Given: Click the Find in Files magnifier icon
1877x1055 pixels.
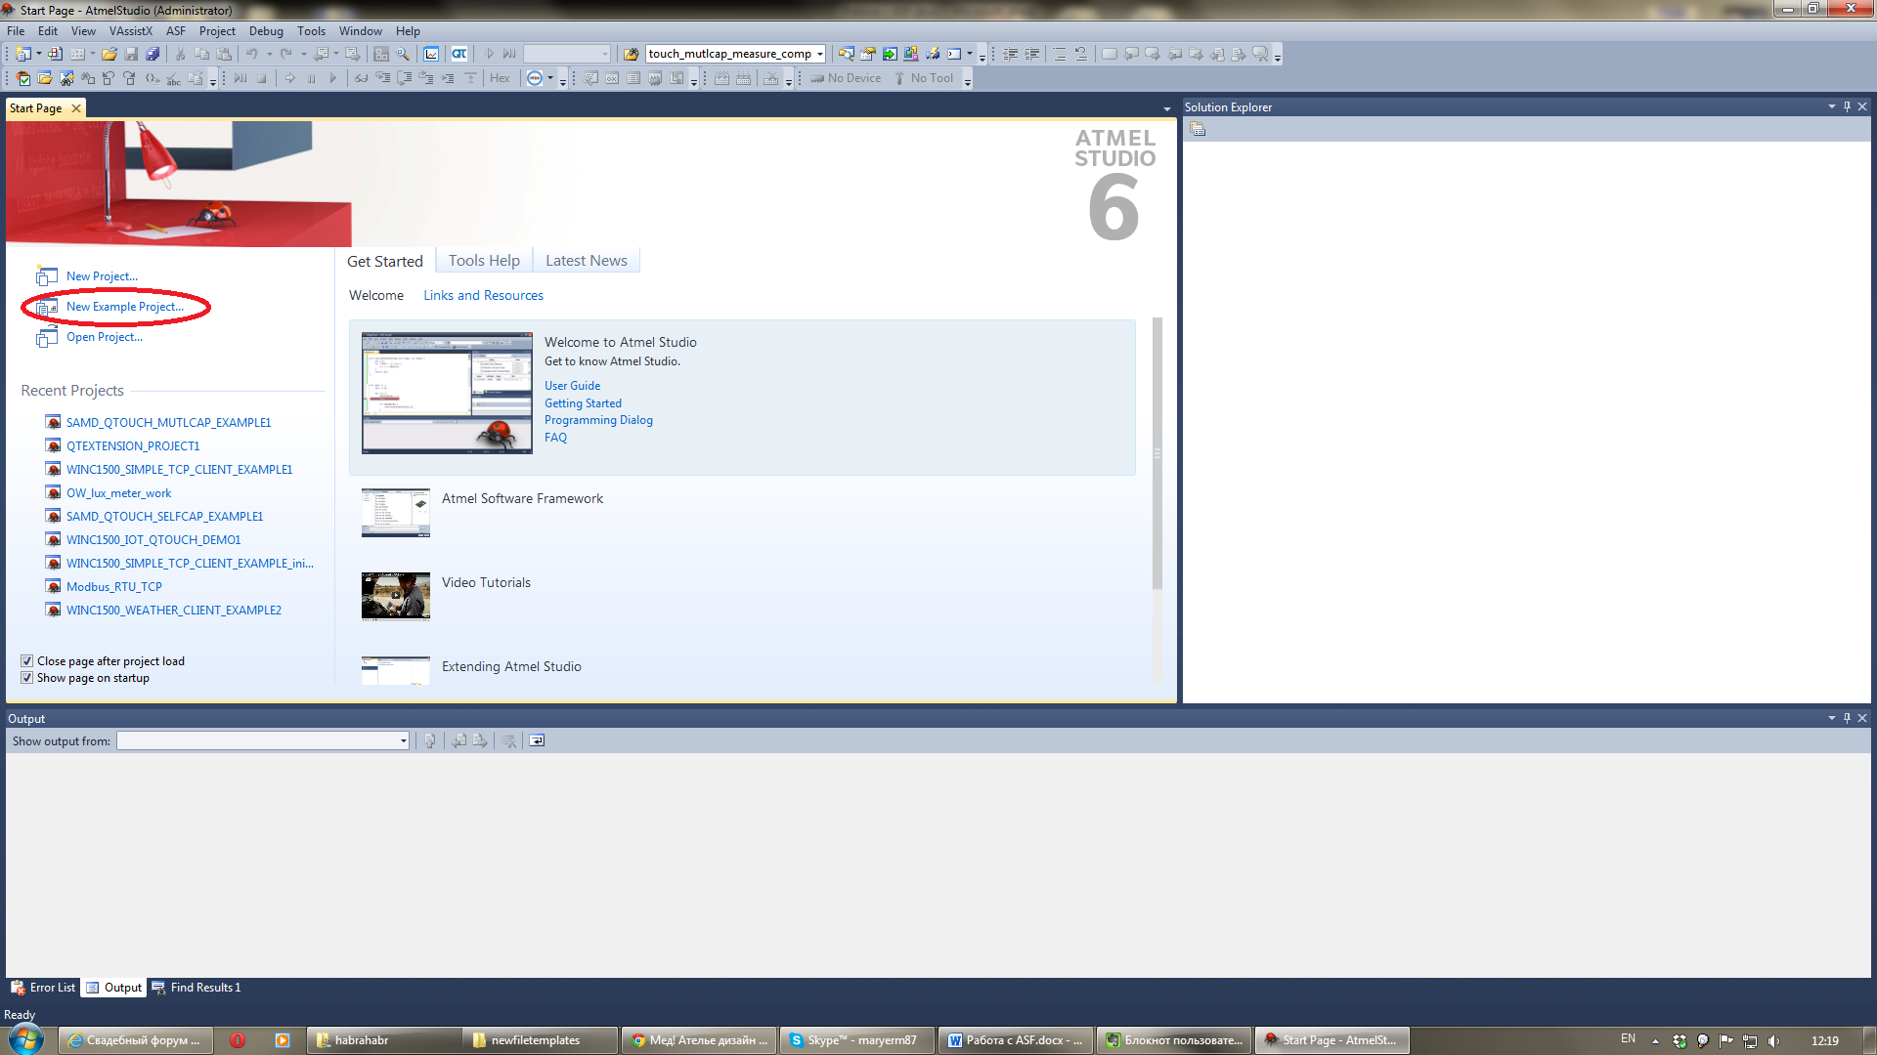Looking at the screenshot, I should 403,54.
